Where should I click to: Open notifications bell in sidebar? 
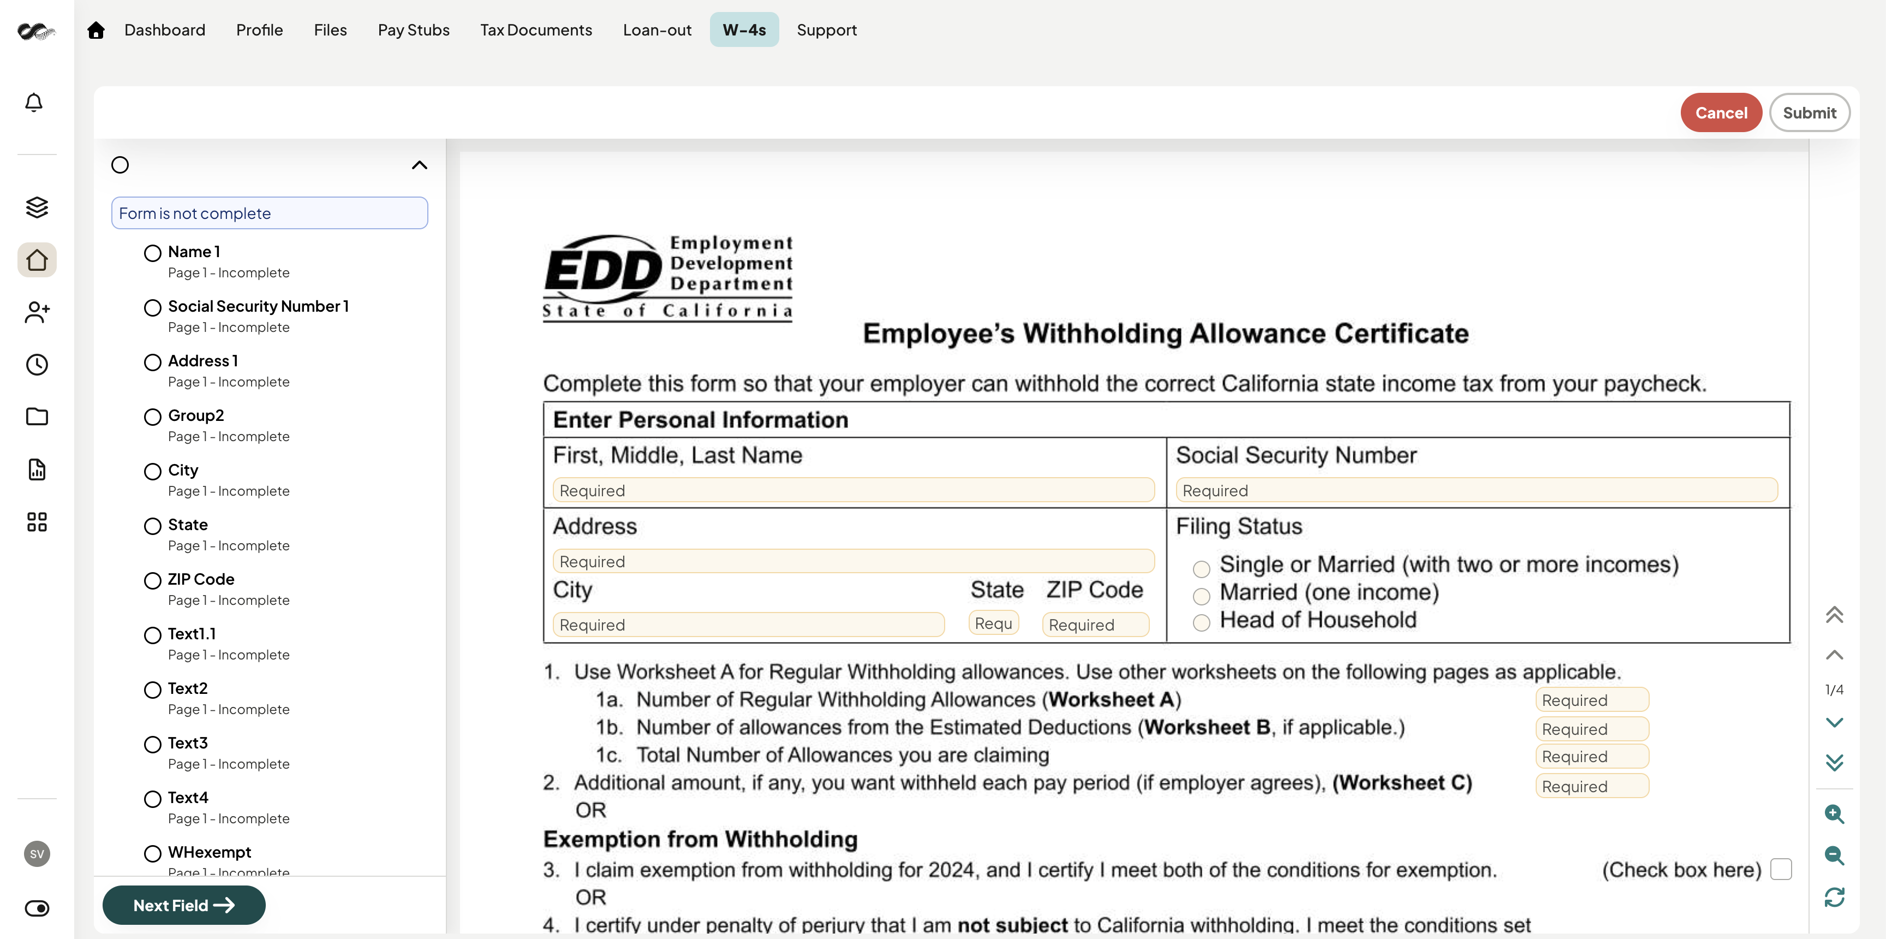34,103
